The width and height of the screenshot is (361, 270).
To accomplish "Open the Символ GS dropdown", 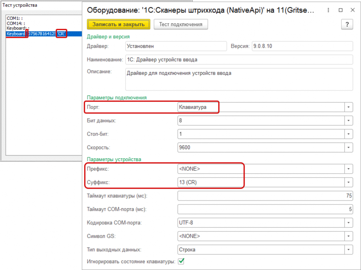I will tap(349, 236).
